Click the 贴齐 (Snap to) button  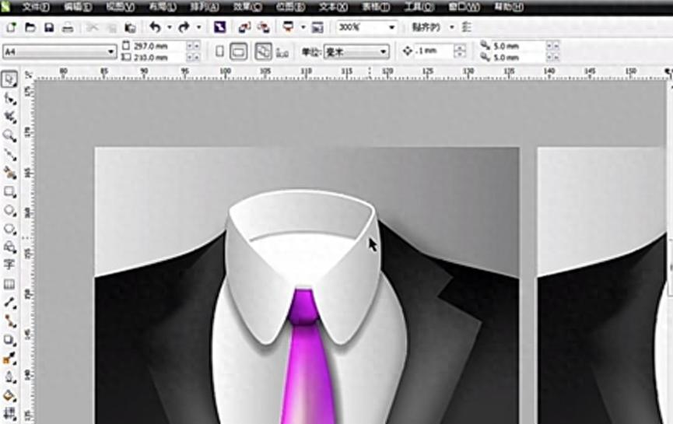426,27
